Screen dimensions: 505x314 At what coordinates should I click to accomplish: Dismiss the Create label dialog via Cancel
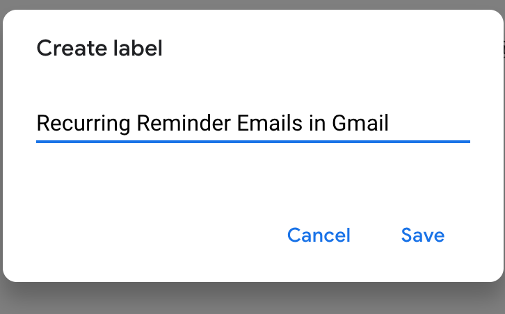tap(319, 235)
